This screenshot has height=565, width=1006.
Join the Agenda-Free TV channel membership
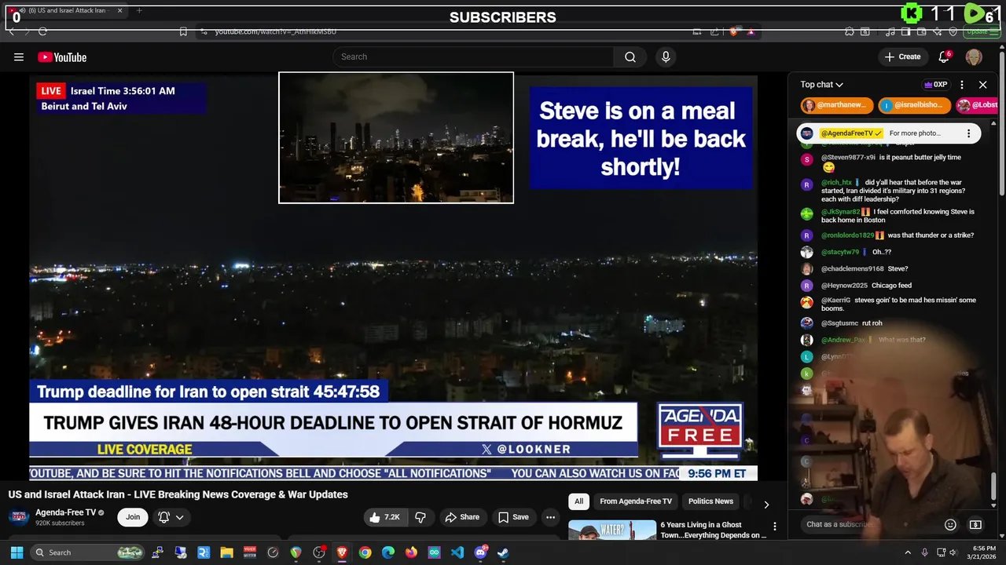coord(133,516)
